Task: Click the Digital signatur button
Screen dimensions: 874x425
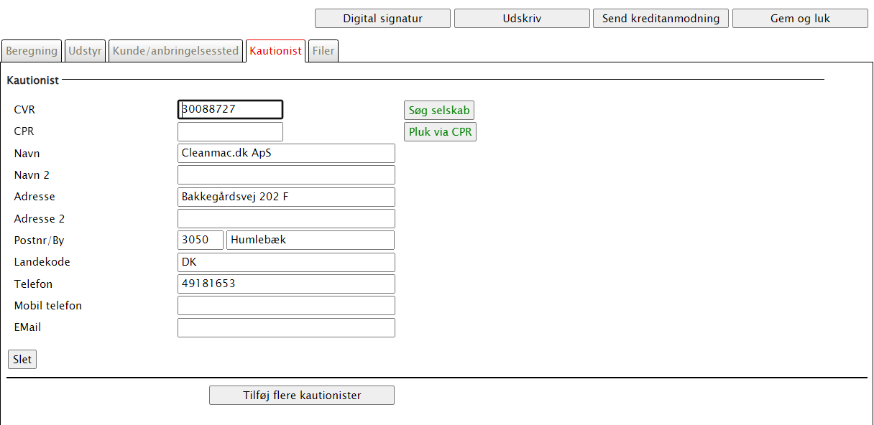Action: [x=382, y=19]
